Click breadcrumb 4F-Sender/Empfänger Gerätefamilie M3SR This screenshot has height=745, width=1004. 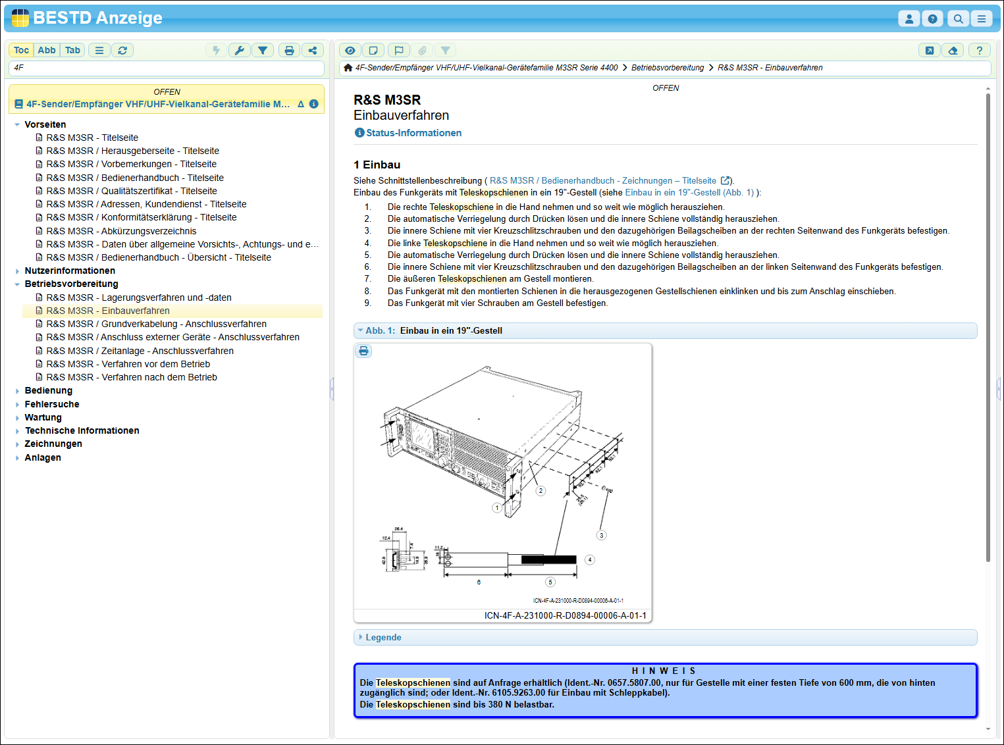click(x=487, y=68)
